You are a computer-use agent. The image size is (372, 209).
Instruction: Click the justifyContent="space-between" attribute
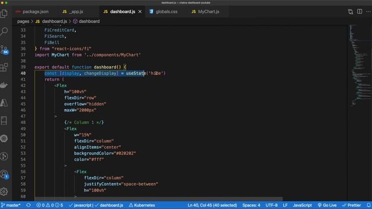pyautogui.click(x=121, y=184)
